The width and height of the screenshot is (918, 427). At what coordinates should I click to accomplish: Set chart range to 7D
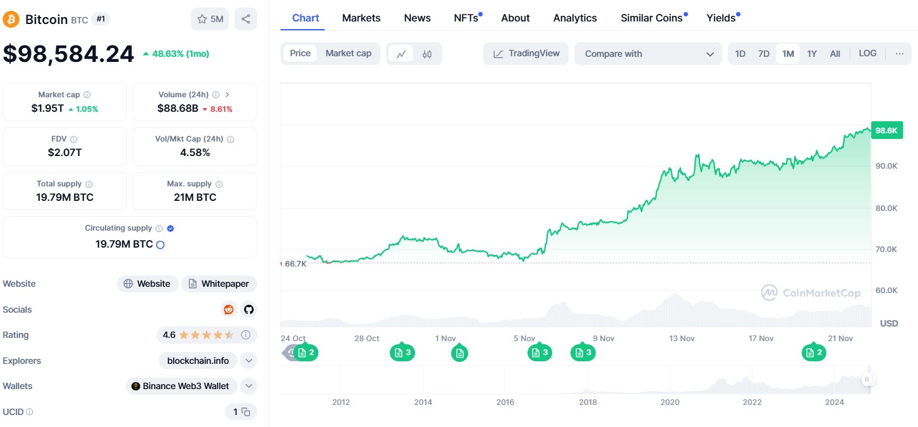[x=764, y=54]
